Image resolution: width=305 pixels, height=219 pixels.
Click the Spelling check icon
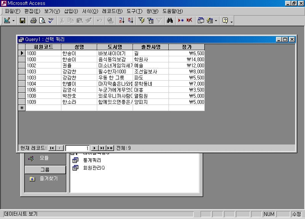(x=51, y=21)
